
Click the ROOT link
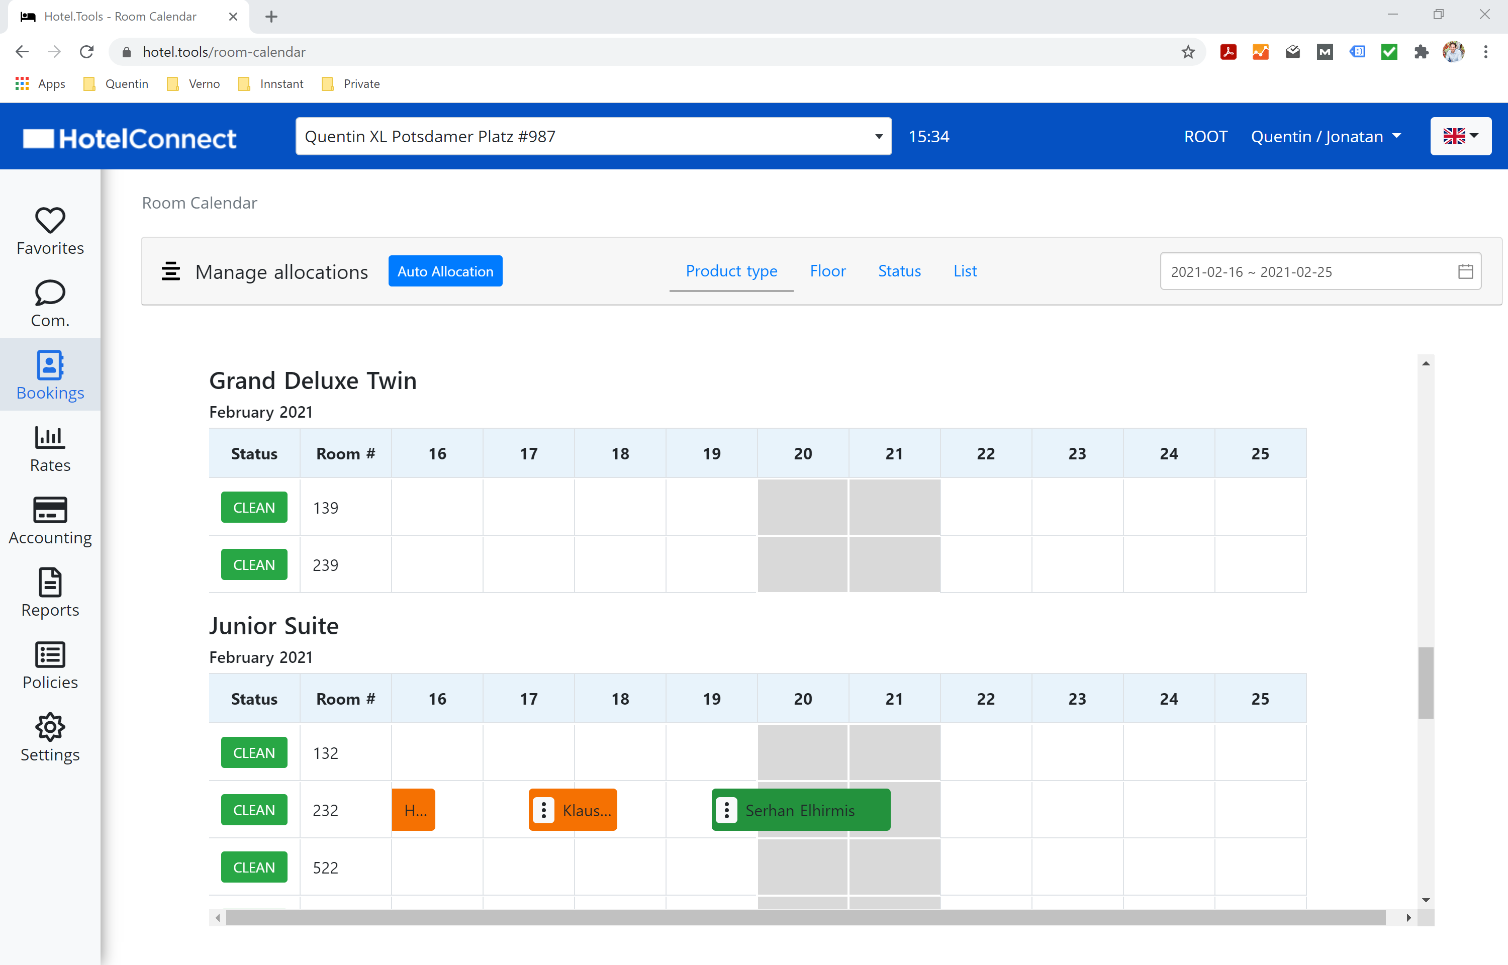[x=1205, y=137]
